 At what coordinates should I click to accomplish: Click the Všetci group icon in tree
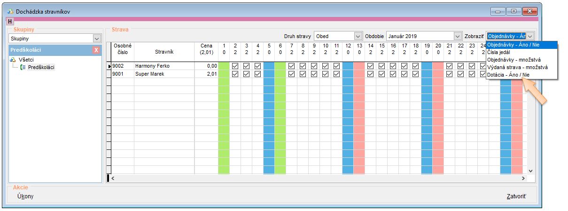coord(13,60)
